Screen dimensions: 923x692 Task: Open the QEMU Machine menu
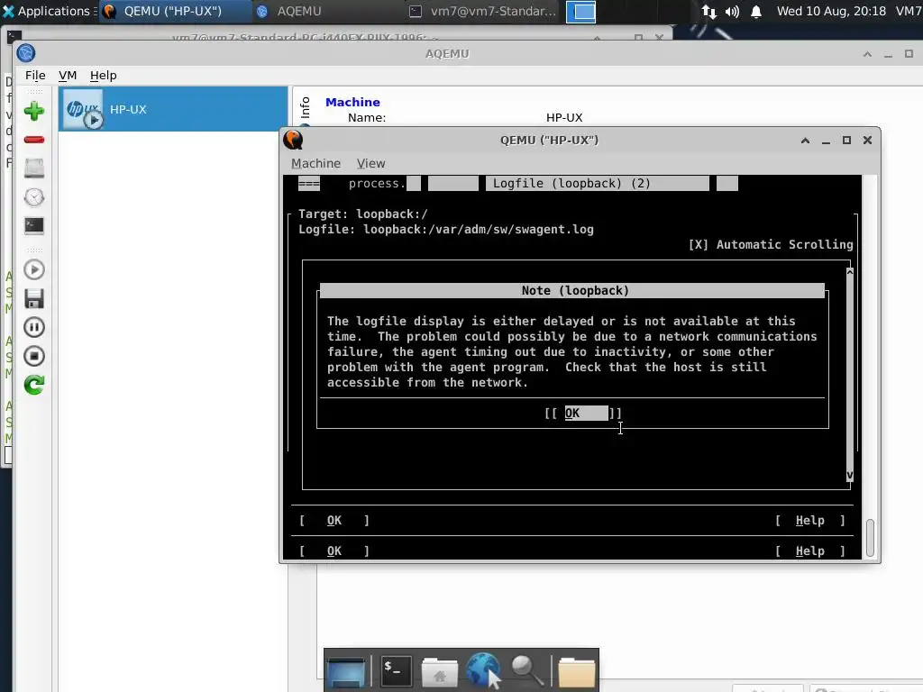pos(315,164)
